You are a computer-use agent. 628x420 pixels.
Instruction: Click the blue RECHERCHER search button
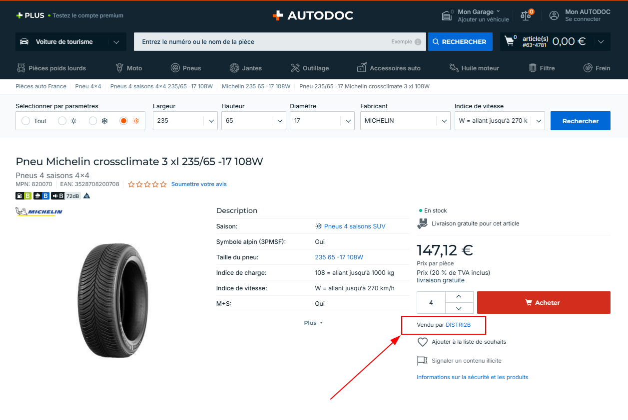(x=460, y=42)
